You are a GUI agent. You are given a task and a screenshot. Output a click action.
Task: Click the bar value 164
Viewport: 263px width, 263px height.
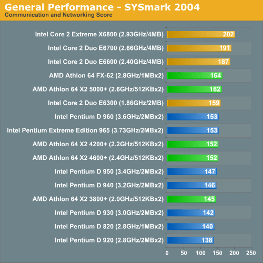tap(216, 76)
